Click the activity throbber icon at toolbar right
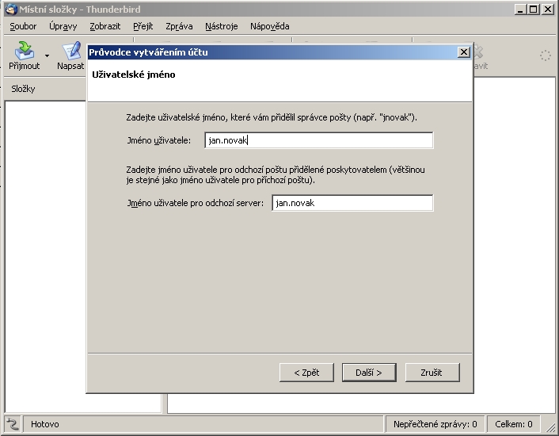 pos(545,55)
